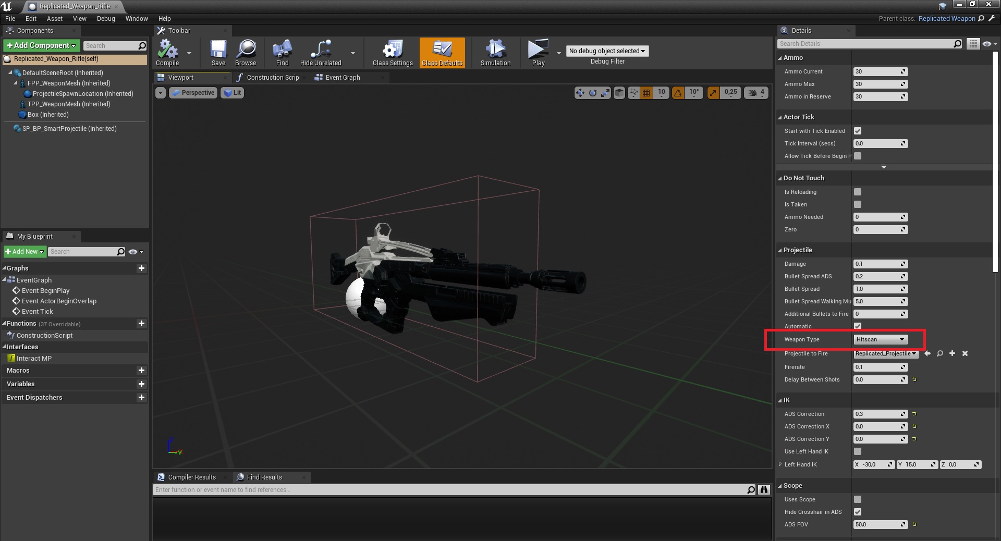Add a new variable with plus icon
This screenshot has height=541, width=1001.
[x=141, y=384]
